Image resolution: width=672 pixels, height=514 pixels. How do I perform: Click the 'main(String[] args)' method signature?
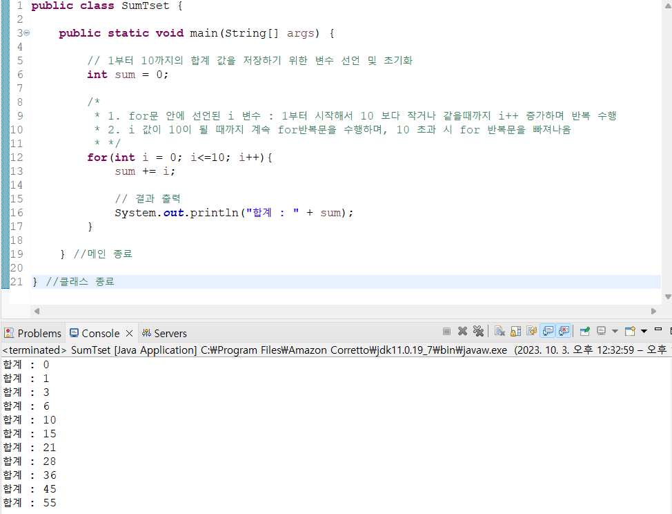coord(255,33)
